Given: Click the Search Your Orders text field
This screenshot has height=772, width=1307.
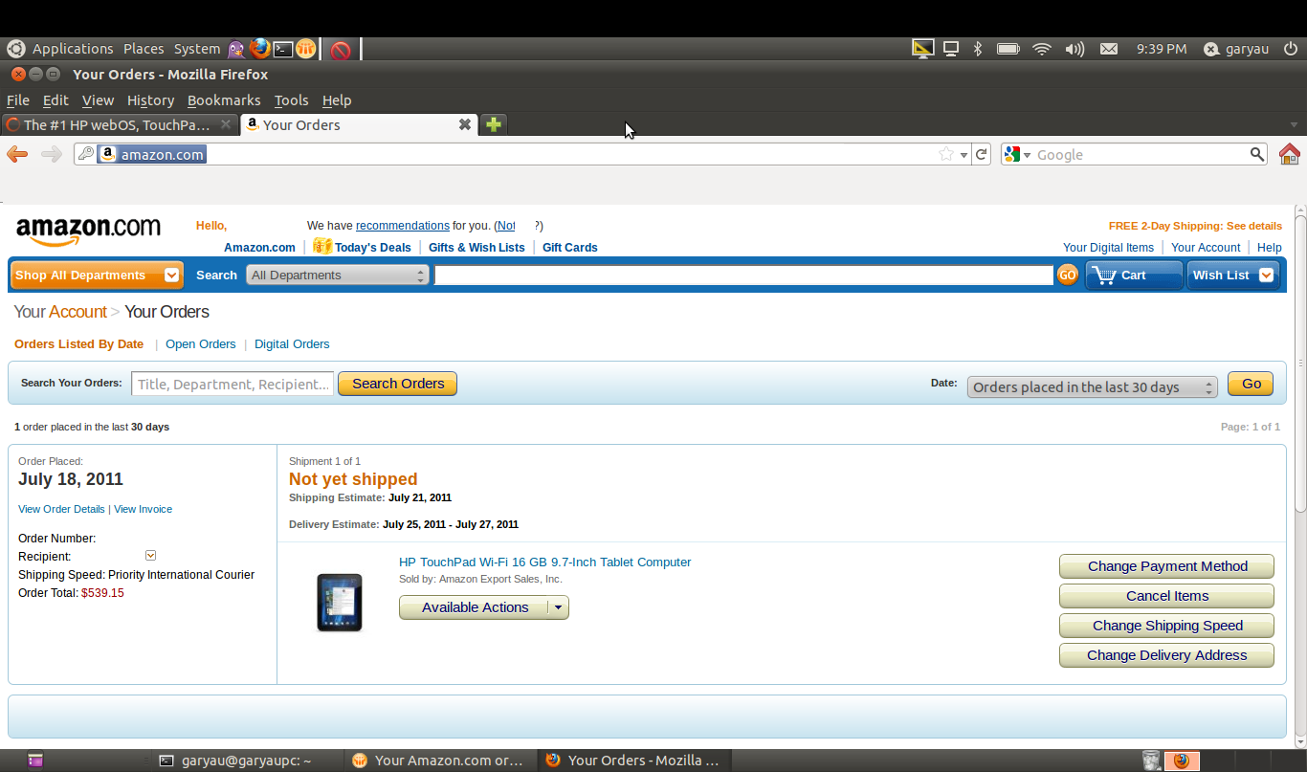Looking at the screenshot, I should click(233, 385).
